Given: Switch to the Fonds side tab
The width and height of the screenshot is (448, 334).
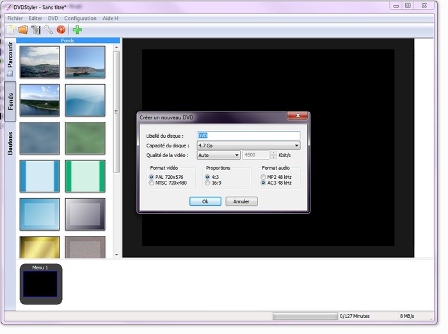Looking at the screenshot, I should click(10, 101).
